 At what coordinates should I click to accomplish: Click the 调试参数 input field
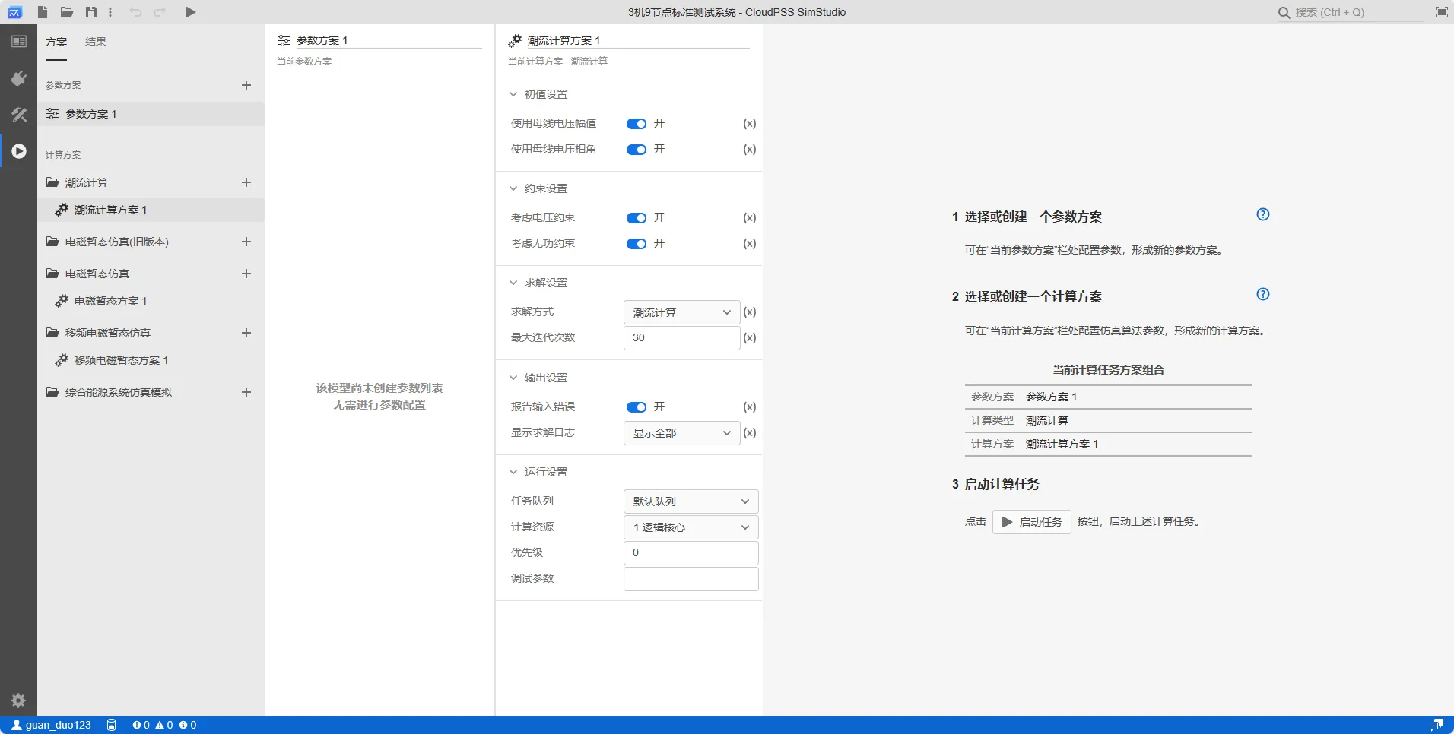point(690,579)
